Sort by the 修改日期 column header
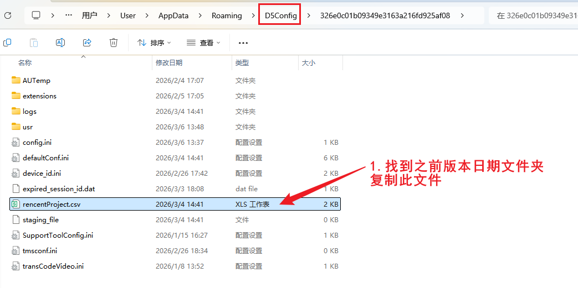Screen dimensions: 578x288 point(169,63)
